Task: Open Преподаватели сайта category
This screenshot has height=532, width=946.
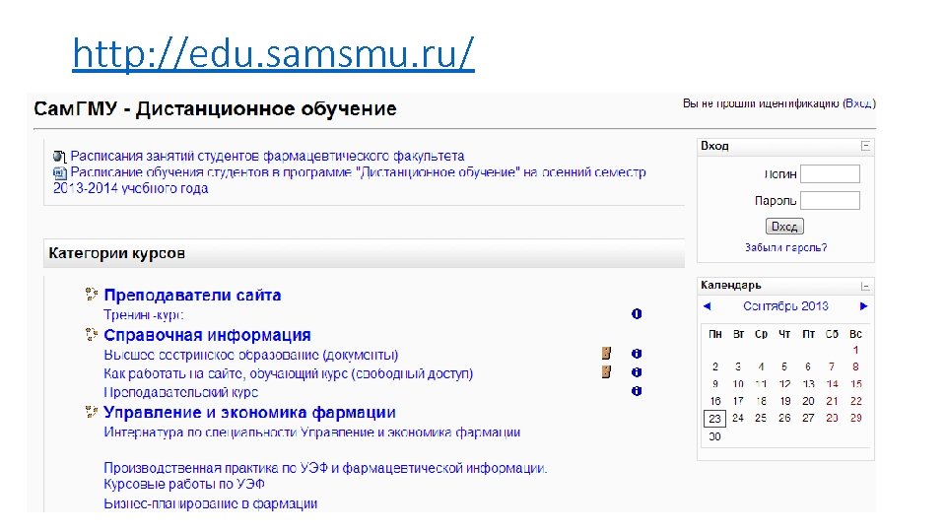Action: coord(192,295)
